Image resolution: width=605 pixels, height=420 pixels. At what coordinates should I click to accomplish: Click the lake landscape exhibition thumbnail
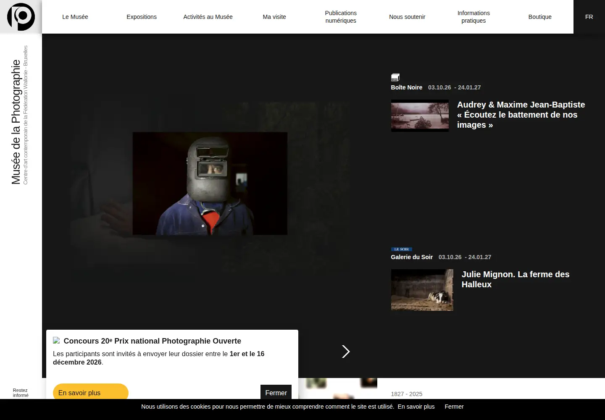(x=420, y=115)
